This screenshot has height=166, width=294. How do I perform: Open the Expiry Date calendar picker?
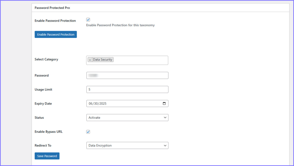(164, 103)
